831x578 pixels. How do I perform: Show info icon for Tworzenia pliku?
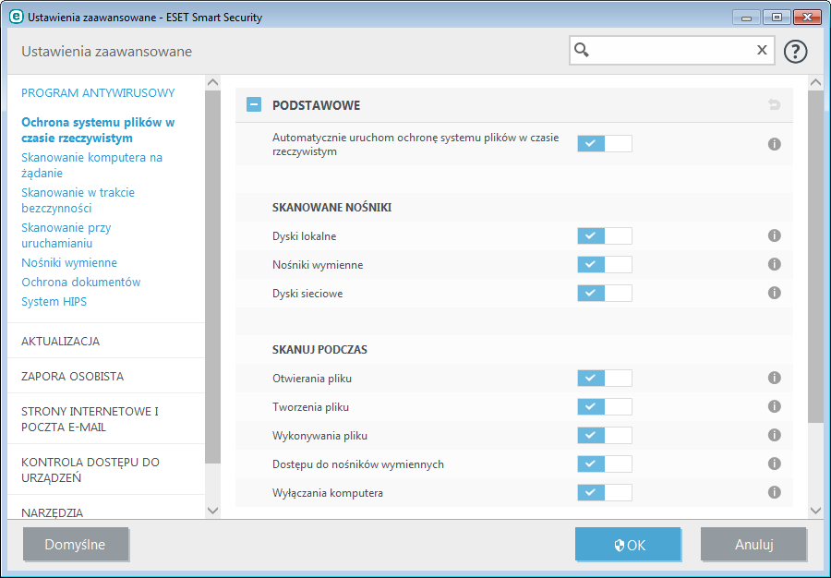pyautogui.click(x=775, y=406)
